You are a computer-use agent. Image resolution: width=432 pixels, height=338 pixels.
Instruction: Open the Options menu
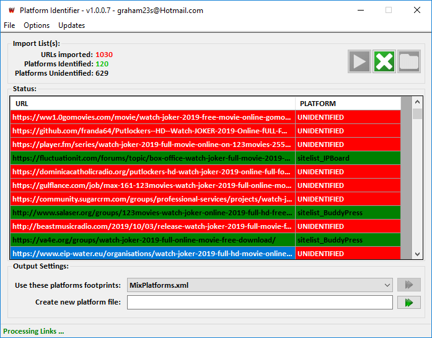pos(37,25)
